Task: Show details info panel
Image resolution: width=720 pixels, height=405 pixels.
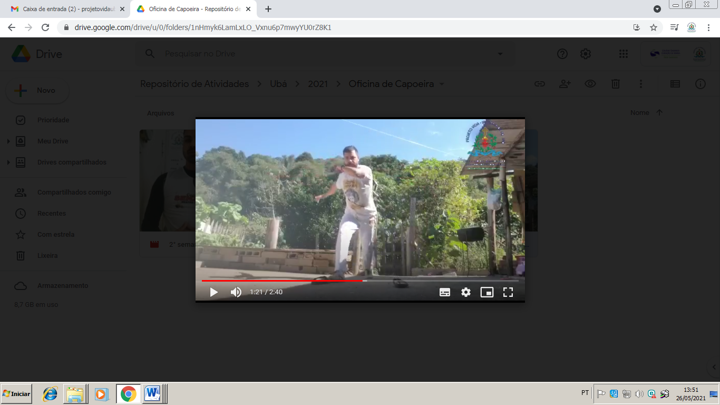Action: [700, 84]
